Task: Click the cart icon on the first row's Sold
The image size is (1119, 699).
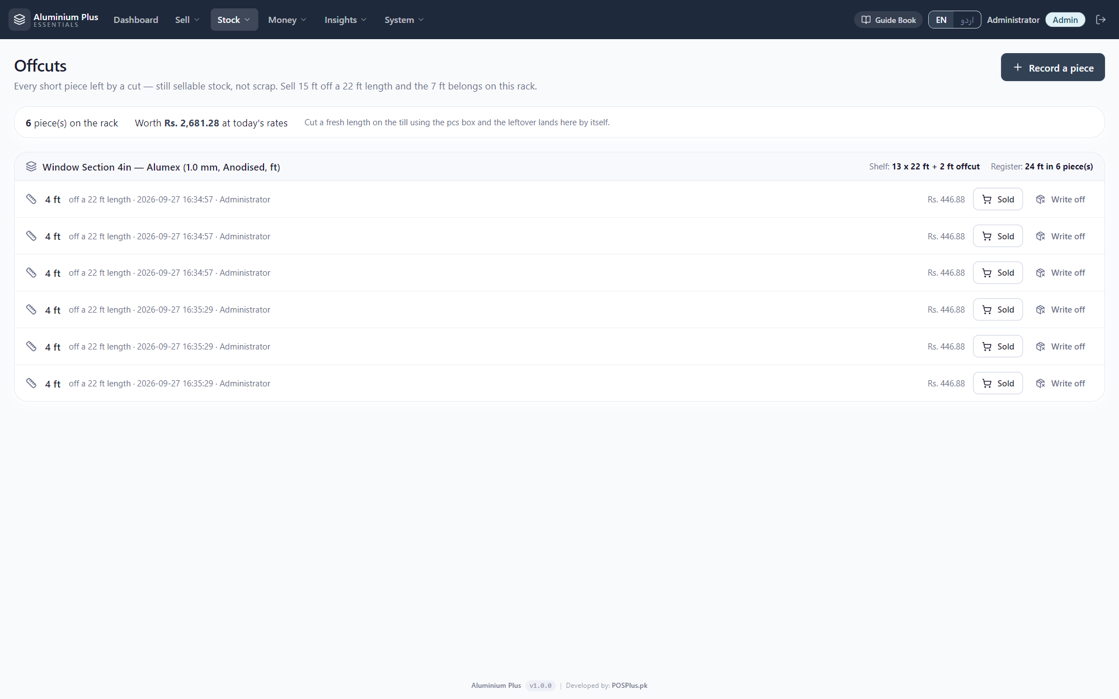Action: [x=987, y=200]
